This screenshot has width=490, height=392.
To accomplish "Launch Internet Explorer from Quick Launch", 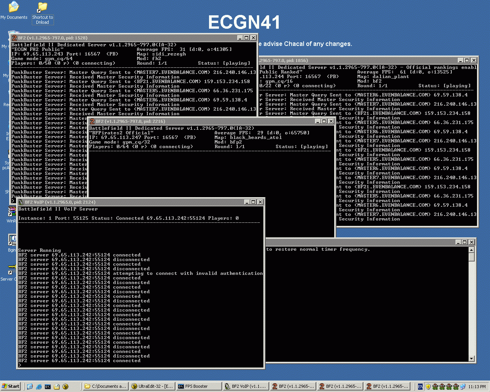I will click(39, 387).
